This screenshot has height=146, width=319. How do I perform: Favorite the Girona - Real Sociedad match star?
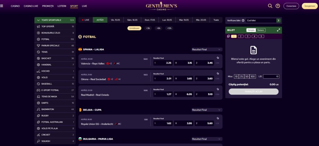pos(218,74)
